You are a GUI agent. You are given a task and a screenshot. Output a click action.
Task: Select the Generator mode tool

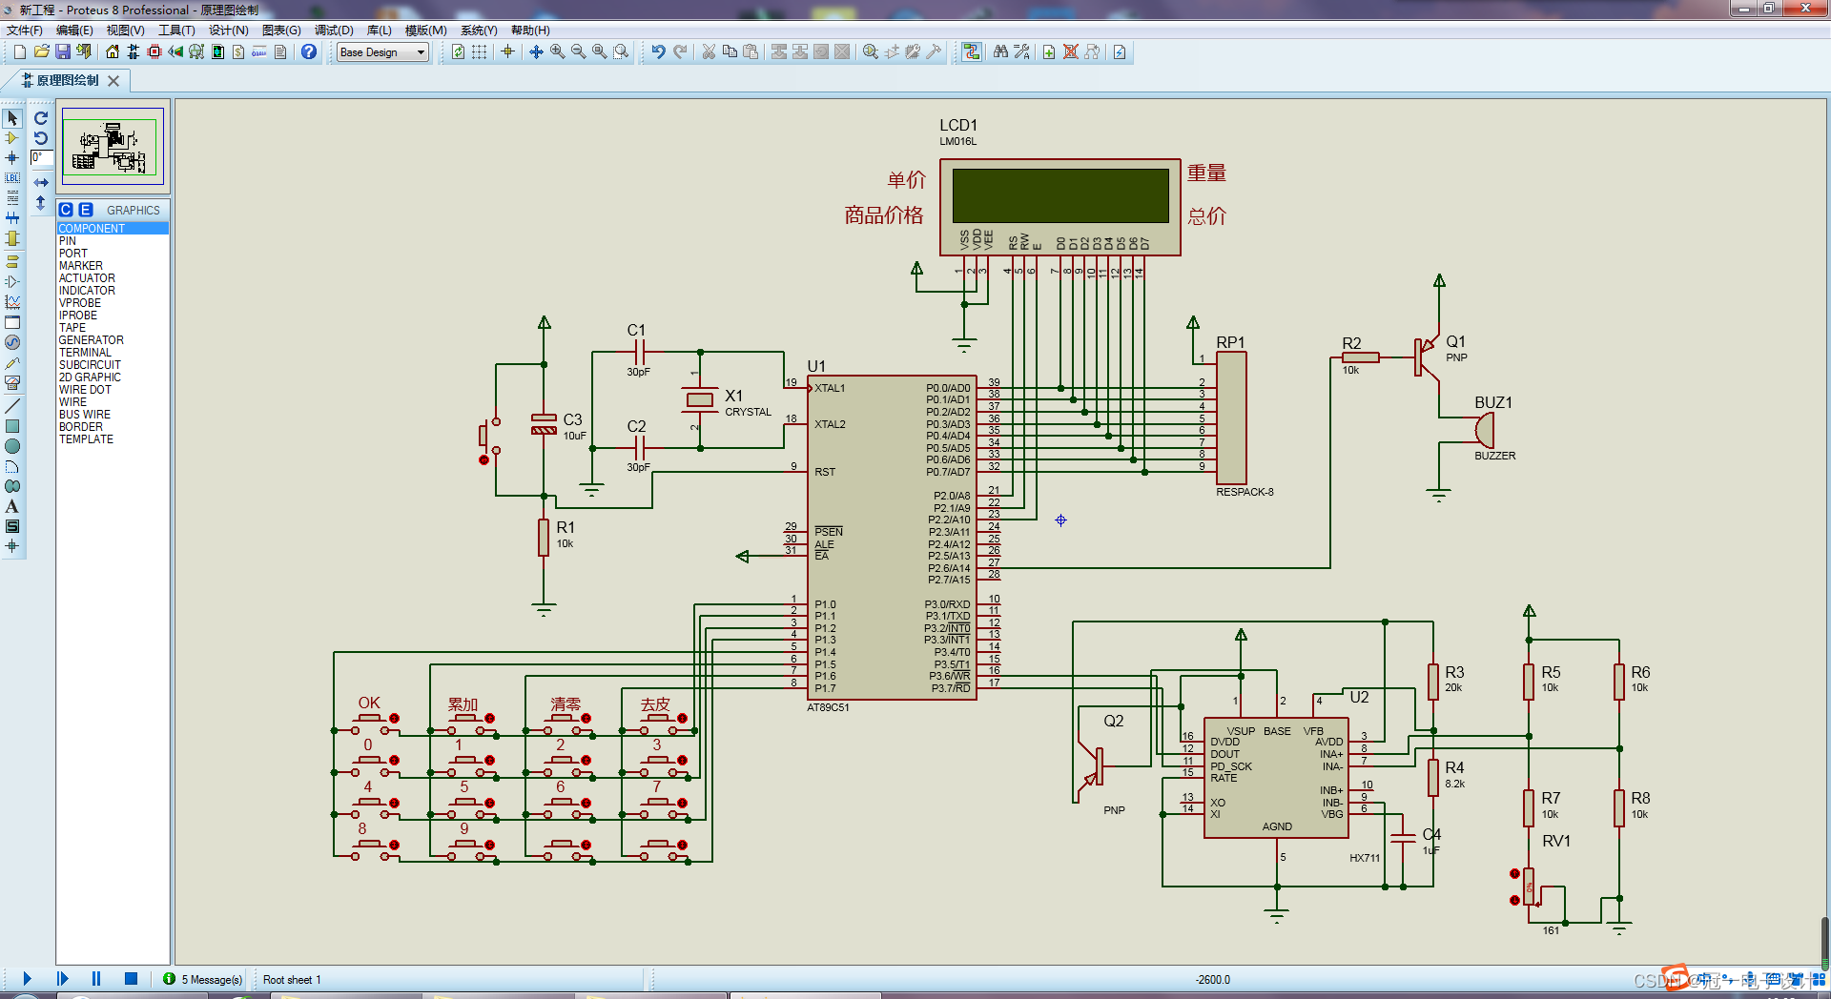point(12,342)
